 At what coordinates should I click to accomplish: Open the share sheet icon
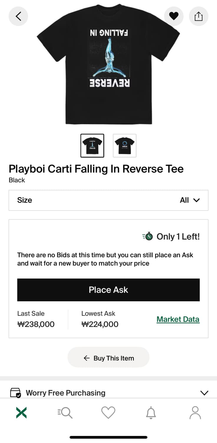(x=198, y=16)
